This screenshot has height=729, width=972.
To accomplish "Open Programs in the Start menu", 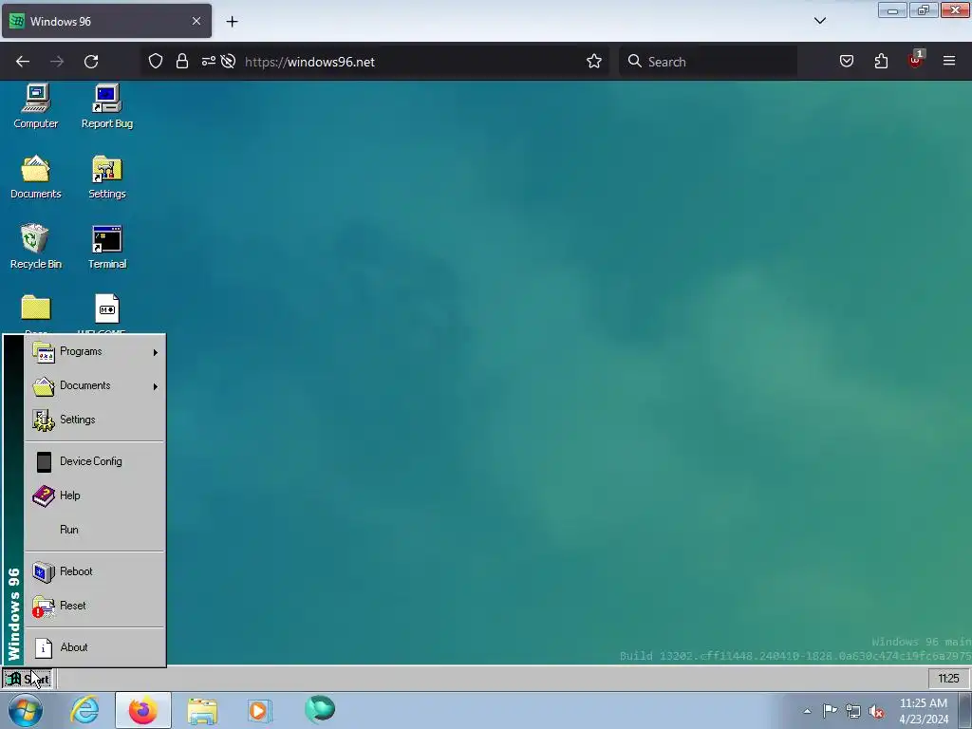I will pos(95,351).
